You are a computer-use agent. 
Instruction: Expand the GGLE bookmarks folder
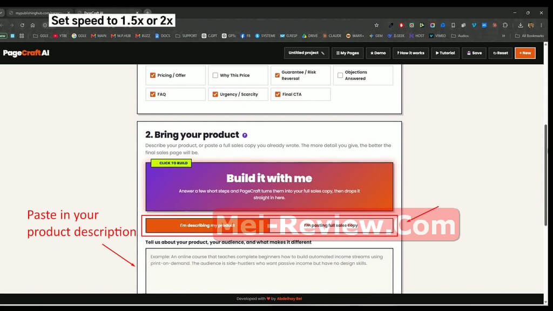pos(41,36)
